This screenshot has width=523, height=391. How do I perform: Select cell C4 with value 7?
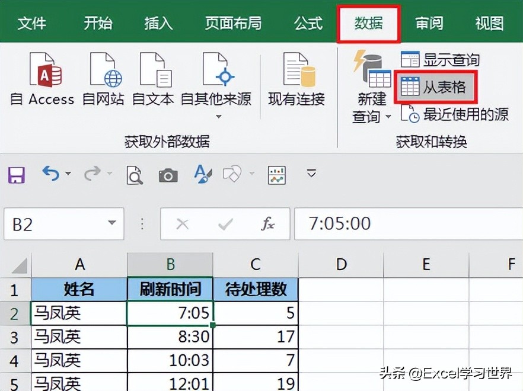[256, 361]
